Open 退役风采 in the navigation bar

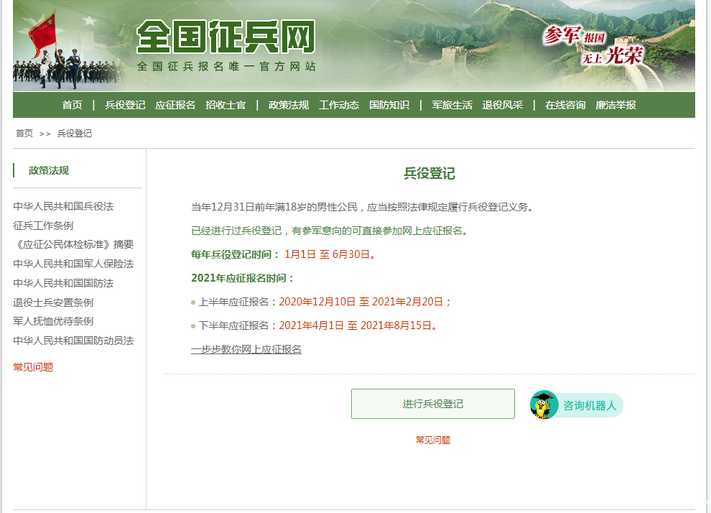point(503,105)
